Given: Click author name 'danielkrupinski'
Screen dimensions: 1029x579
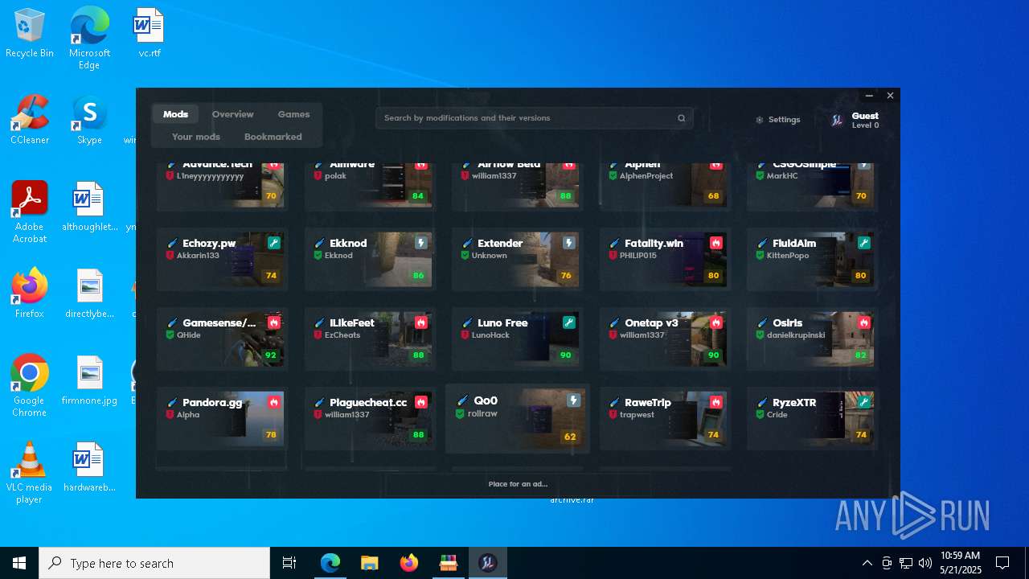Looking at the screenshot, I should [x=796, y=335].
